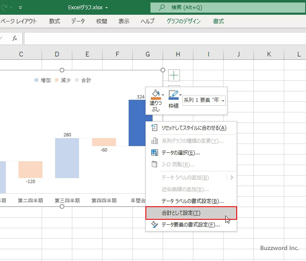
Task: Click the Redo arrow in title bar
Action: pyautogui.click(x=4, y=8)
